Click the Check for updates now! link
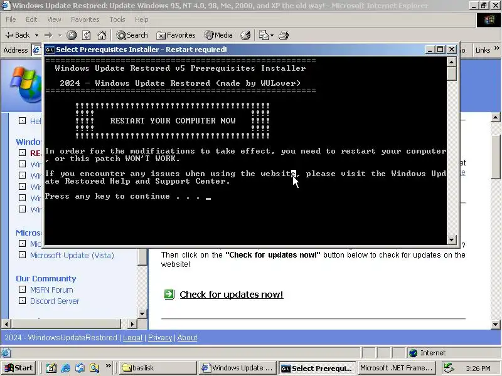This screenshot has width=502, height=376. coord(232,295)
